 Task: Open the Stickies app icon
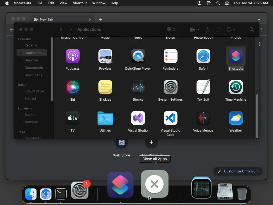[105, 87]
